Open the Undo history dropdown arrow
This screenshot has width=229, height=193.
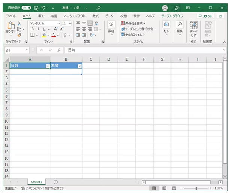point(48,8)
